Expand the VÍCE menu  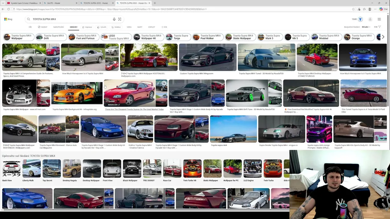point(165,27)
